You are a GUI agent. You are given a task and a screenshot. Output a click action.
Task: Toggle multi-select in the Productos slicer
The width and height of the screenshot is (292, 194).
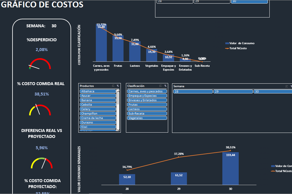tap(113, 86)
